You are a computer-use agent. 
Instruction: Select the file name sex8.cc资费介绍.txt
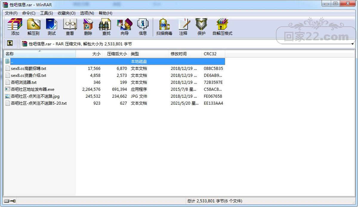pyautogui.click(x=29, y=75)
